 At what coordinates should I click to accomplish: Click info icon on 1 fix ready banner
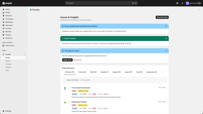click(63, 51)
